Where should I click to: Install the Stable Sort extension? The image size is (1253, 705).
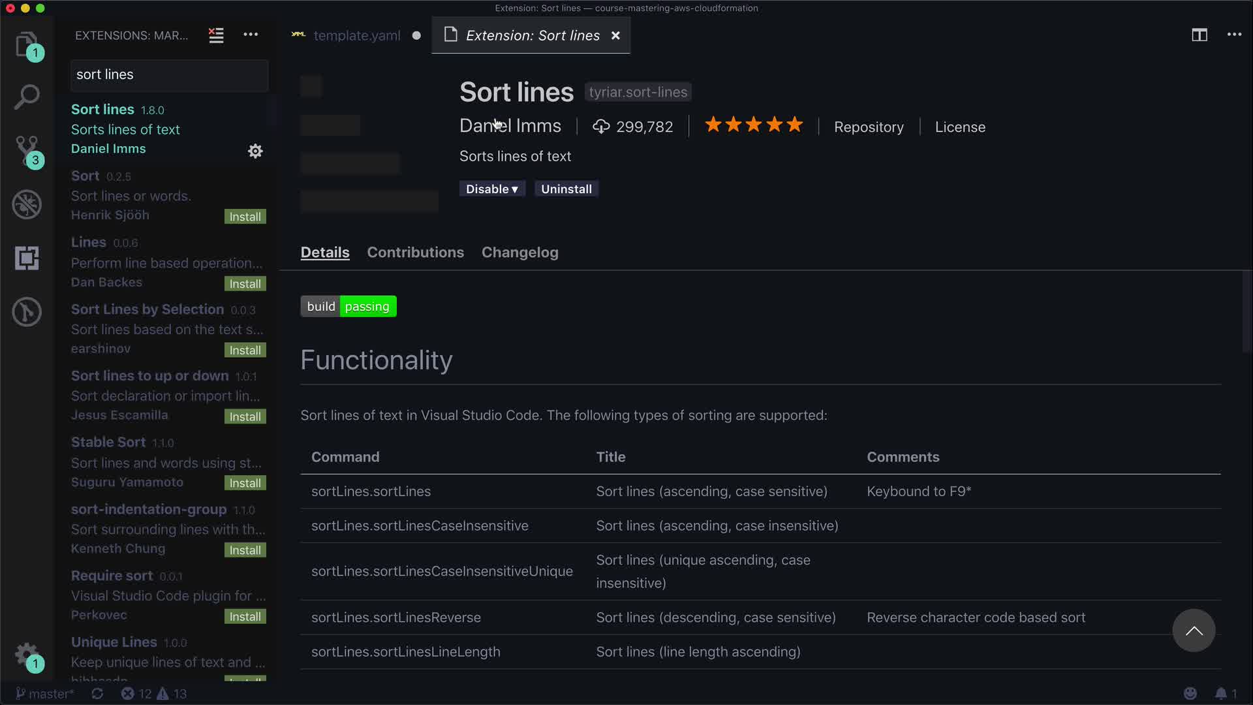pos(245,483)
